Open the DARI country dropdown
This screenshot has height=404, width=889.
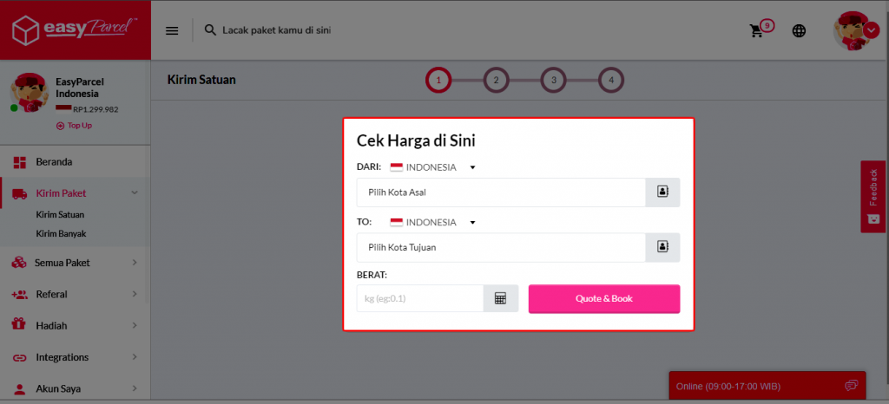(x=434, y=167)
